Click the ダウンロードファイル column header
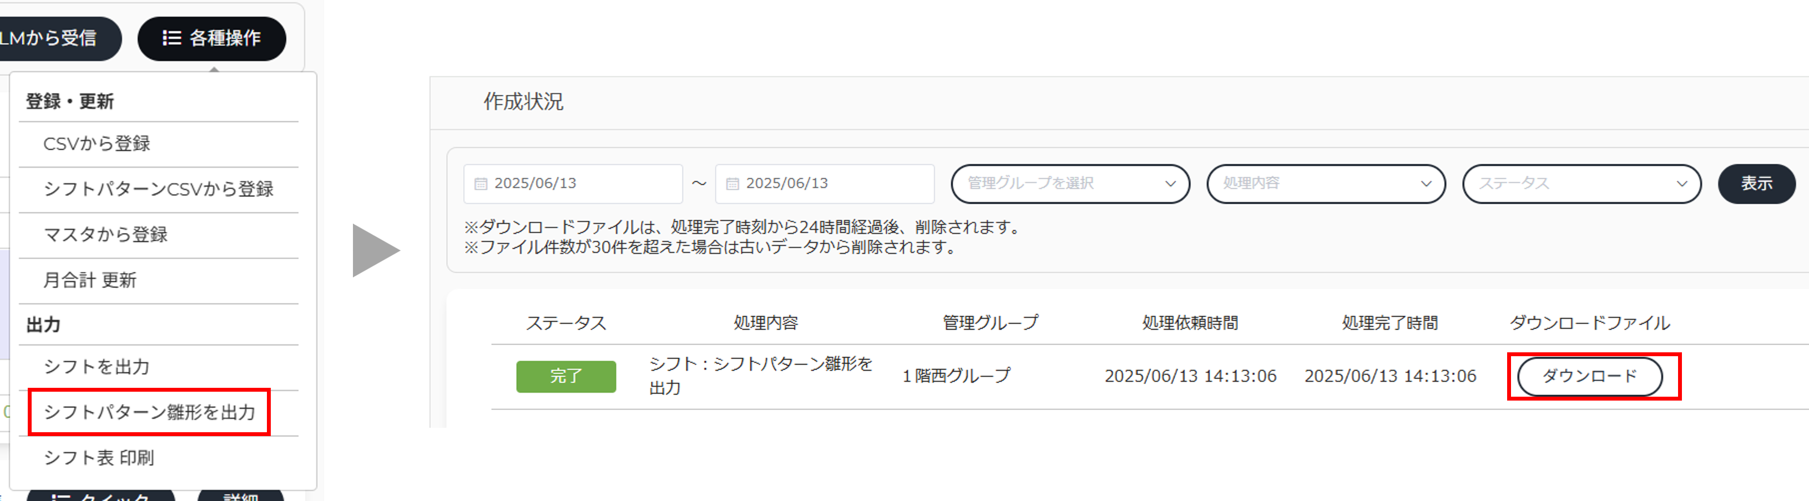 point(1590,323)
